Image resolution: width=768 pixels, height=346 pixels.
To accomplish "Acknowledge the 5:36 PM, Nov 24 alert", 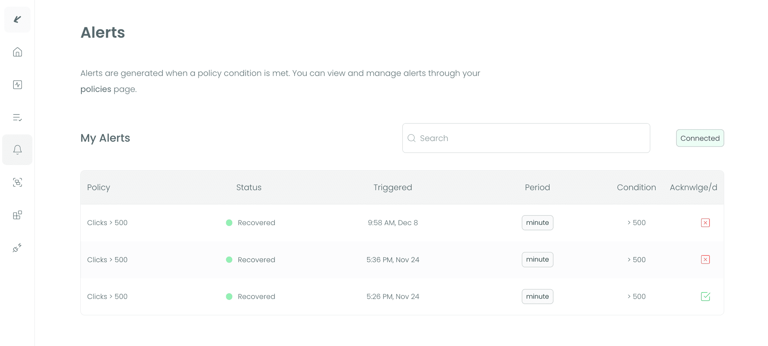I will coord(705,260).
